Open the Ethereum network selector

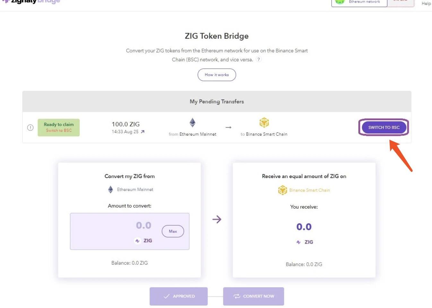359,3
